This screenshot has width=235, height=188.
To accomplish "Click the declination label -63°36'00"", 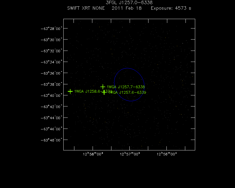I will [x=51, y=73].
